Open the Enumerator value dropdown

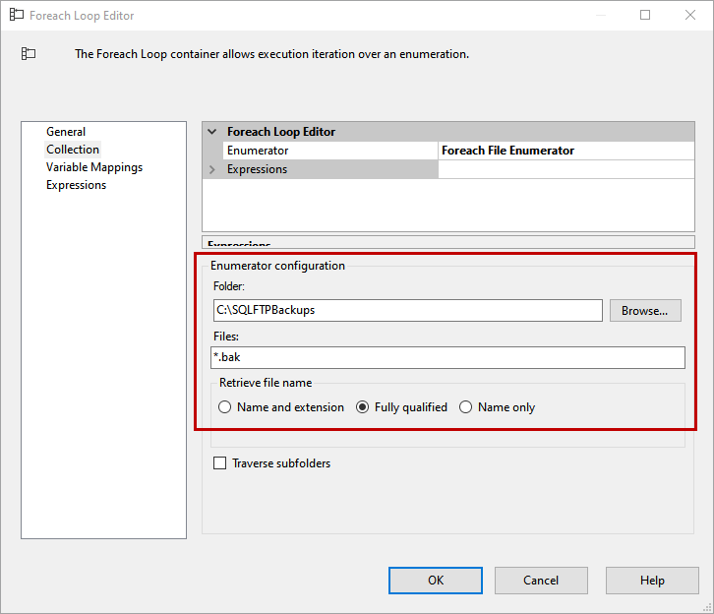[x=565, y=151]
